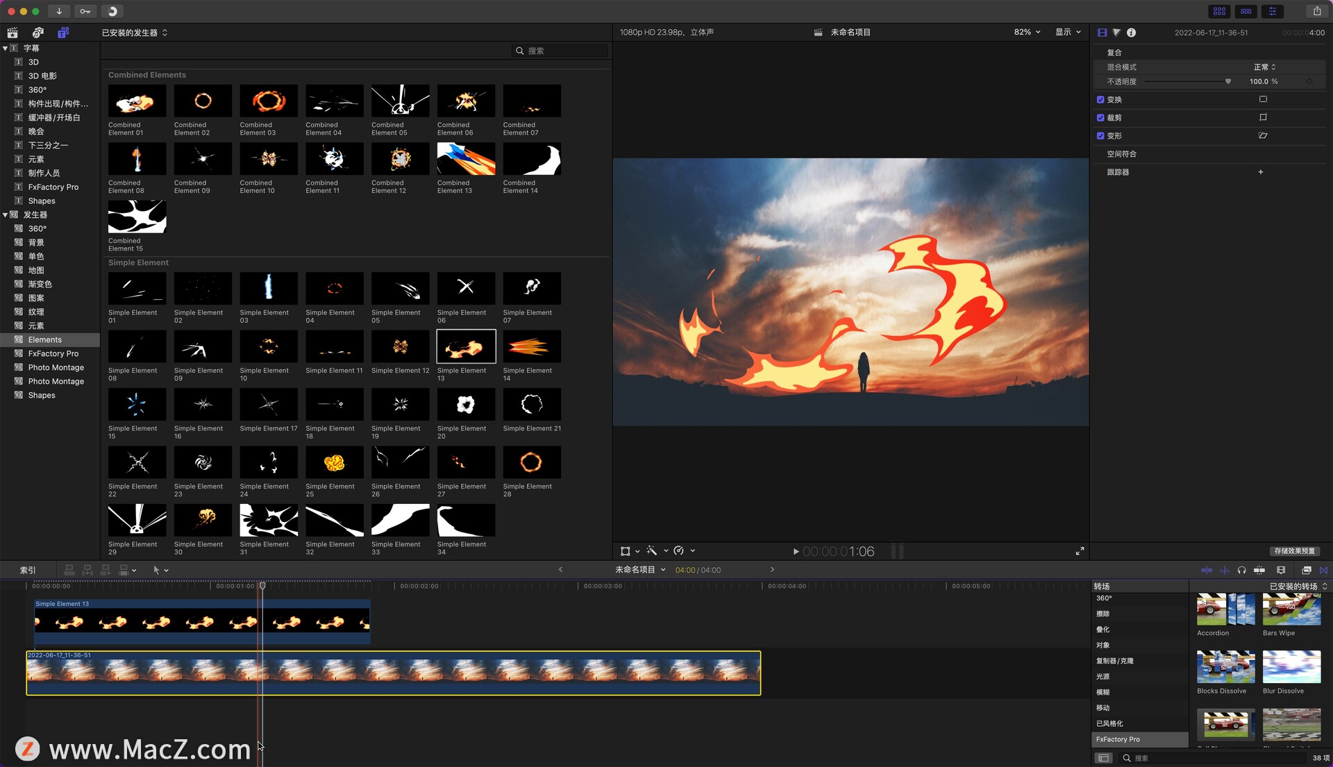Add a tracker with plus icon
Viewport: 1333px width, 767px height.
tap(1261, 172)
